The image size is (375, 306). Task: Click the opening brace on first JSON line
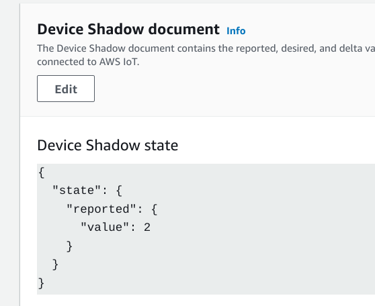(42, 172)
